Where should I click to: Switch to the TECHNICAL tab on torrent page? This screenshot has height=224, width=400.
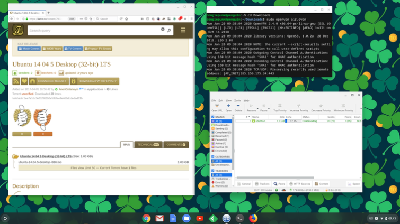148,145
